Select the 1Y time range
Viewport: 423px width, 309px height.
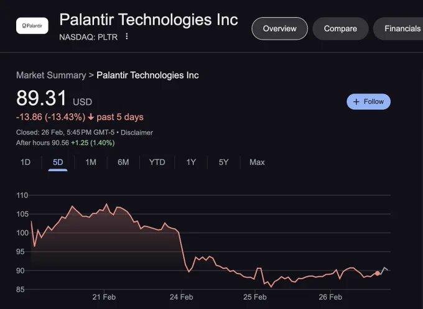point(191,162)
